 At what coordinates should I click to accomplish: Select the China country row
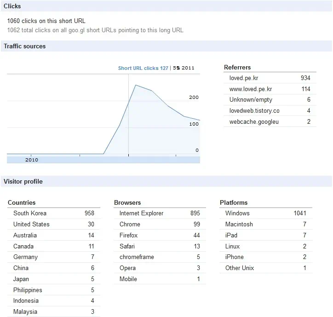[54, 268]
